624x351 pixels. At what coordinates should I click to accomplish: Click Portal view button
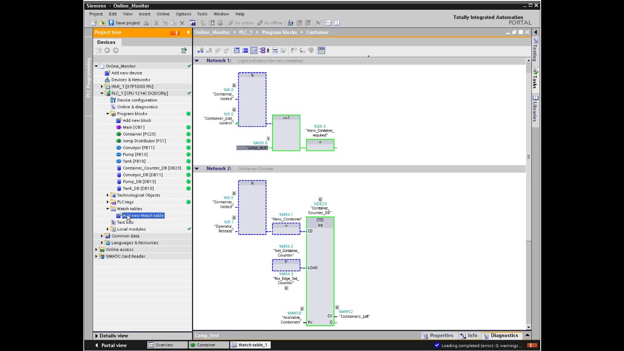110,345
